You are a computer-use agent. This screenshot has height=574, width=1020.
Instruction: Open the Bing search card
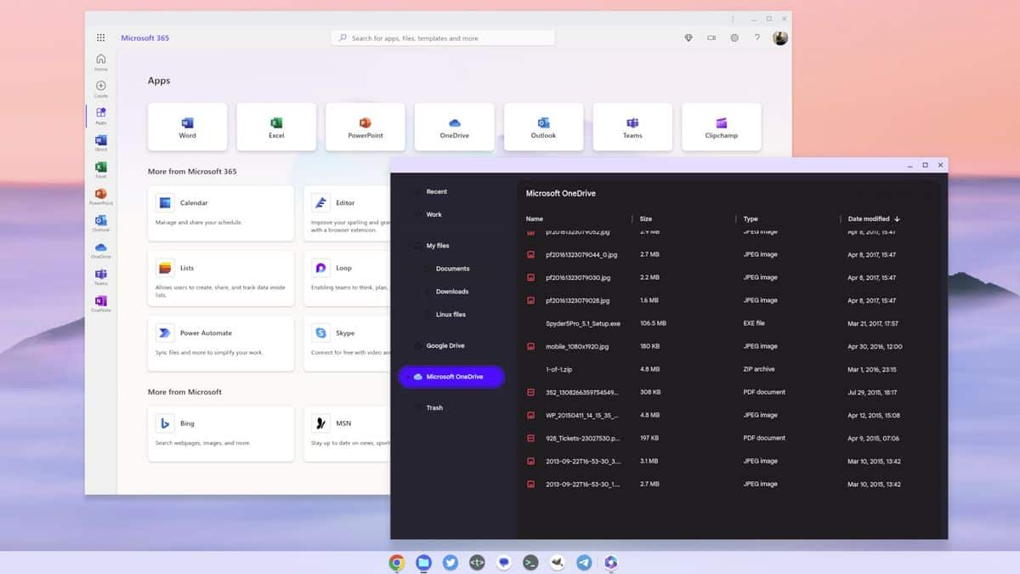click(x=220, y=432)
